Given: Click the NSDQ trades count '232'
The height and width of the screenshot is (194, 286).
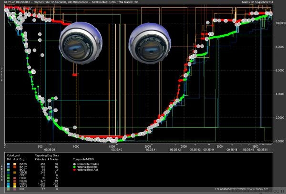Looking at the screenshot, I should click(55, 184).
